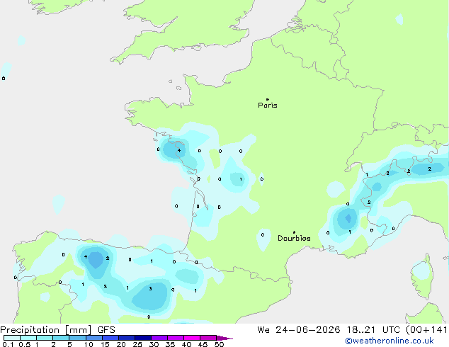Image resolution: width=449 pixels, height=347 pixels.
Task: Pick the 1–2 mm legend swatch
Action: click(45, 338)
